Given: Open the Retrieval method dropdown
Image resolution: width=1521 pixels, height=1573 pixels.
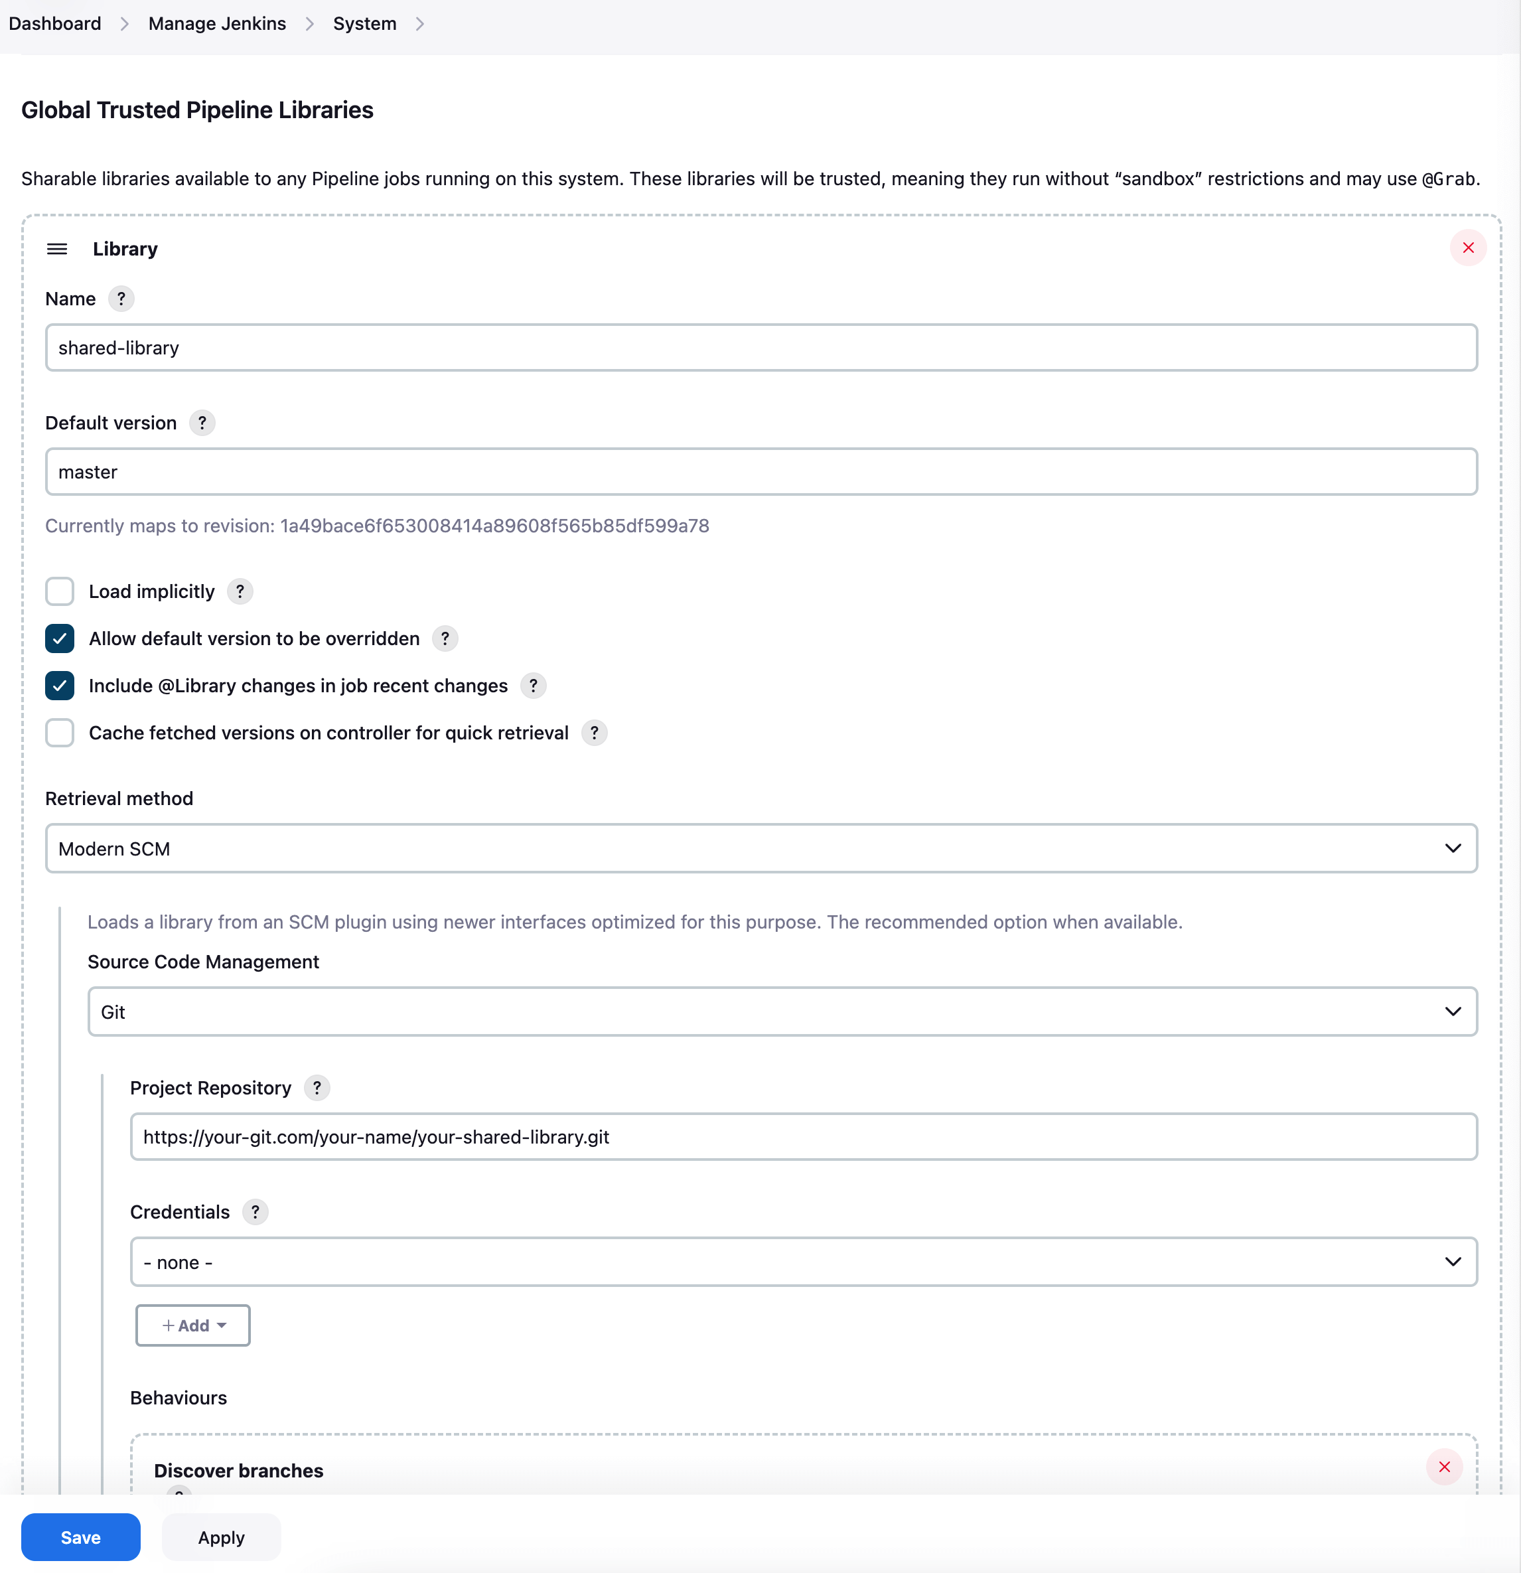Looking at the screenshot, I should [x=760, y=848].
